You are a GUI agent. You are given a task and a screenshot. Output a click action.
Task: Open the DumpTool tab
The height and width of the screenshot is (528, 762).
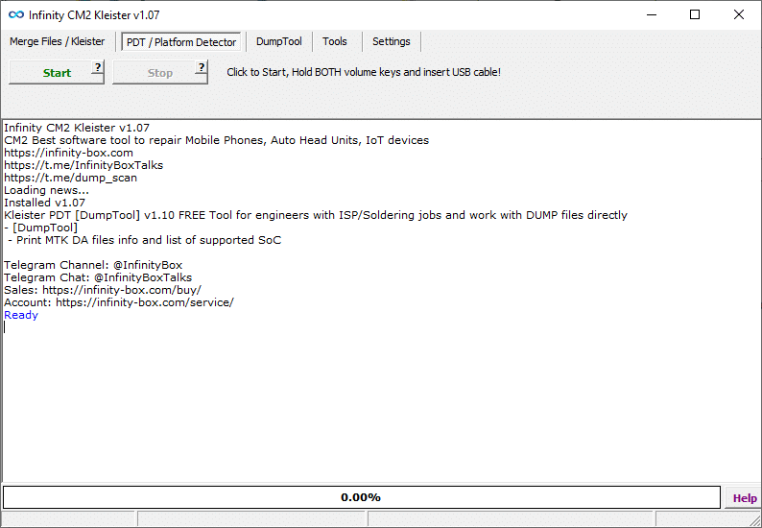279,42
